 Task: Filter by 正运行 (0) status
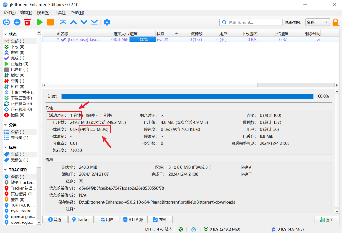[x=20, y=64]
